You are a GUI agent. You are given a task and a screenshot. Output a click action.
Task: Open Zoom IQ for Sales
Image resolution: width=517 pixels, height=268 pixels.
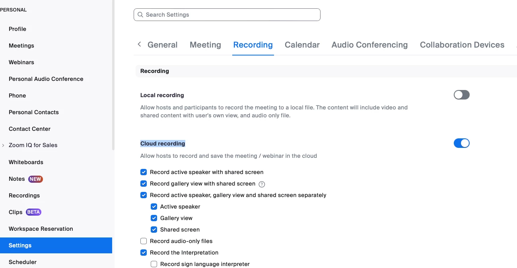33,145
